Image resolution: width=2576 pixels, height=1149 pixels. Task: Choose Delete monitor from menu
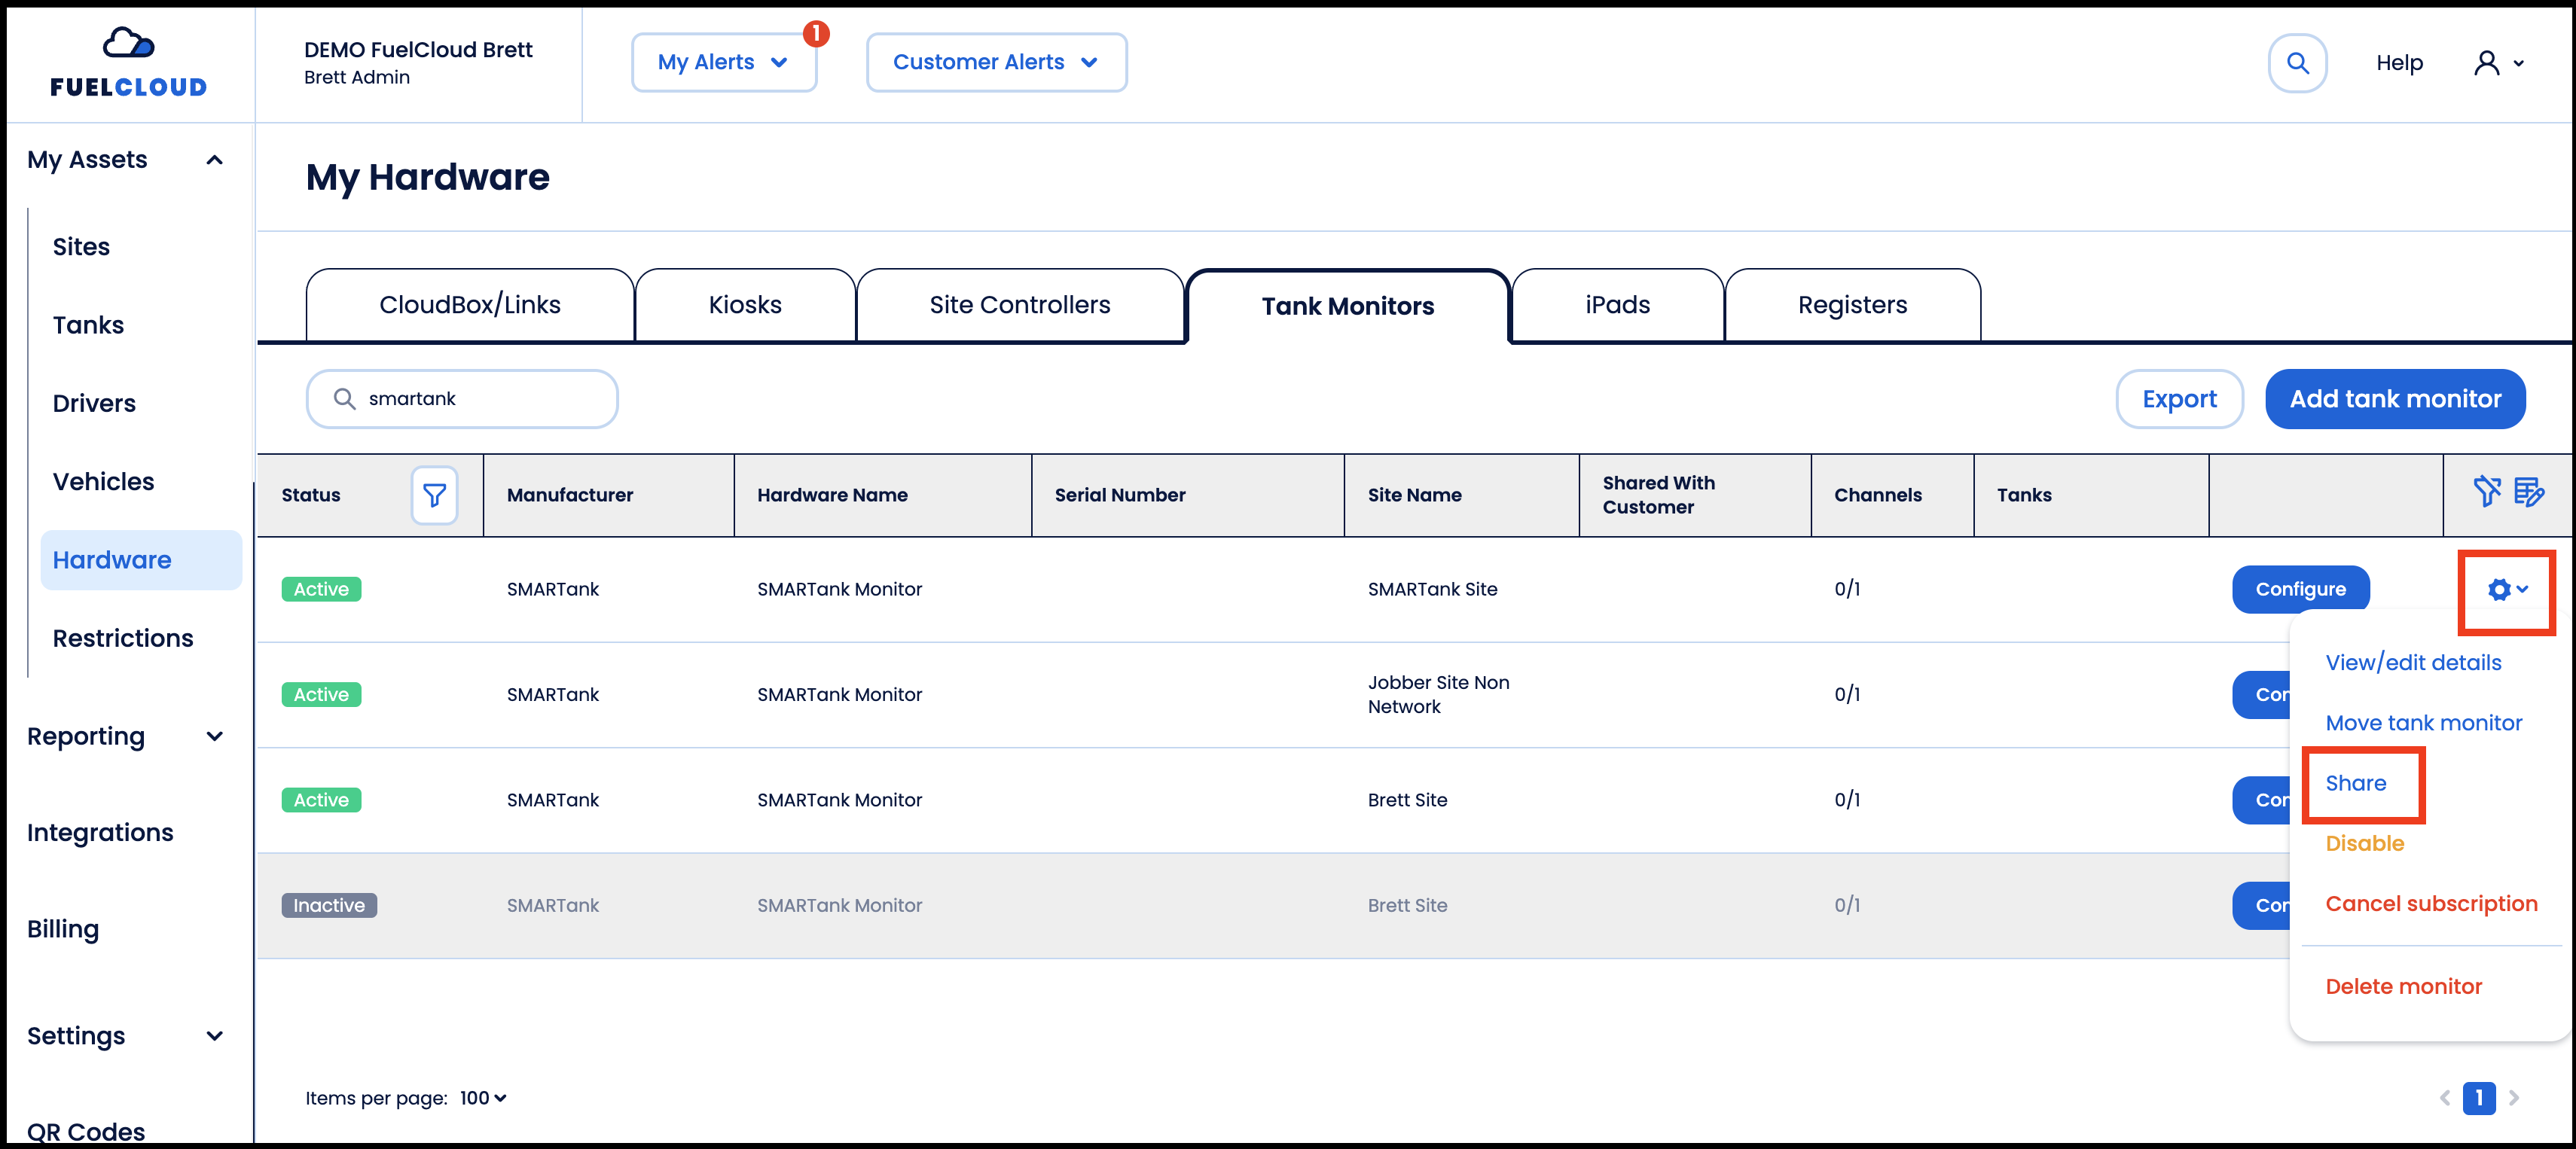point(2403,987)
